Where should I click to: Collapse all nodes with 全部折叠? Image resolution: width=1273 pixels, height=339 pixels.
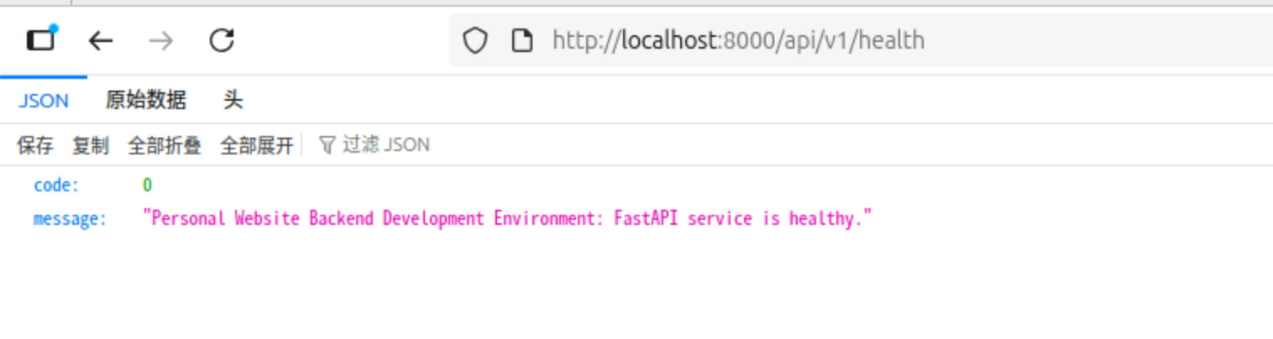pyautogui.click(x=165, y=145)
